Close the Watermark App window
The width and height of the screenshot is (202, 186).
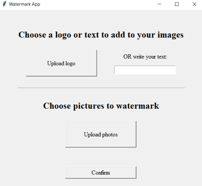click(x=195, y=4)
